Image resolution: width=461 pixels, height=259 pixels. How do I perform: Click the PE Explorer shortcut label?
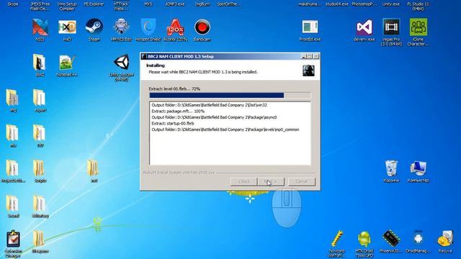[x=94, y=4]
